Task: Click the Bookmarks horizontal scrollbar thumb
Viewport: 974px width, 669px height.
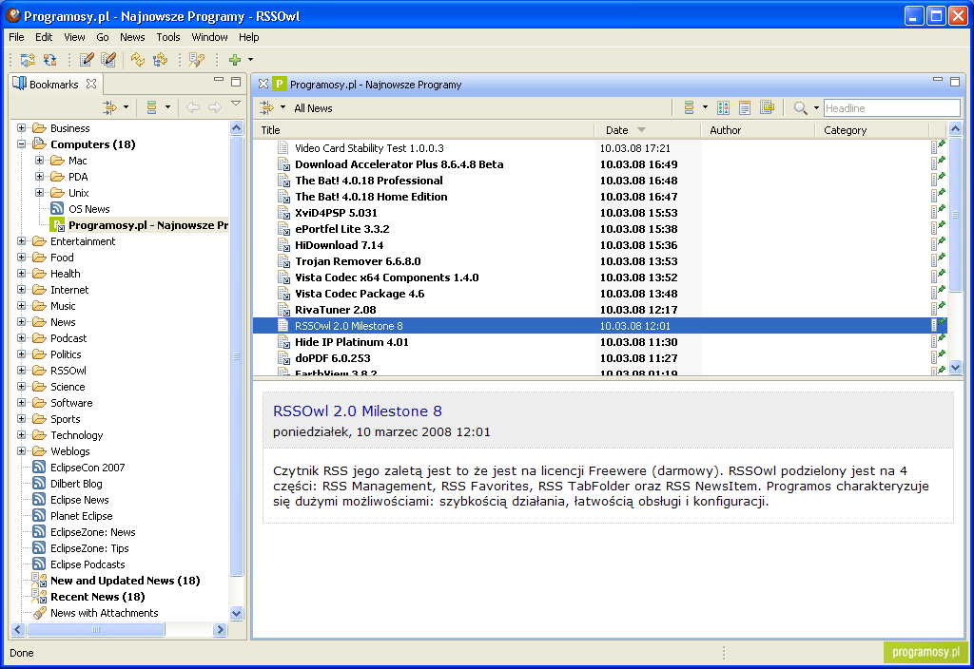Action: click(96, 629)
